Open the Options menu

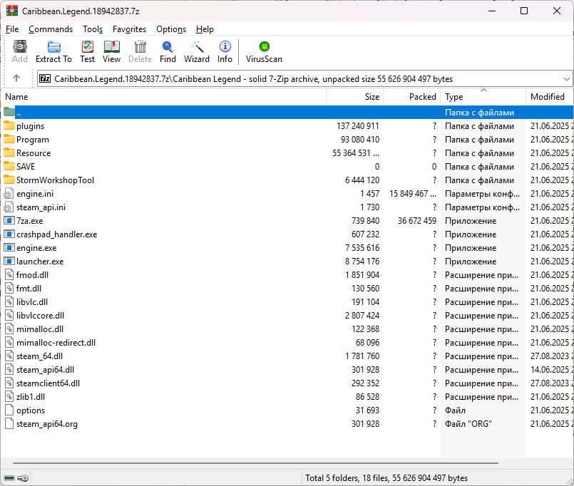170,29
